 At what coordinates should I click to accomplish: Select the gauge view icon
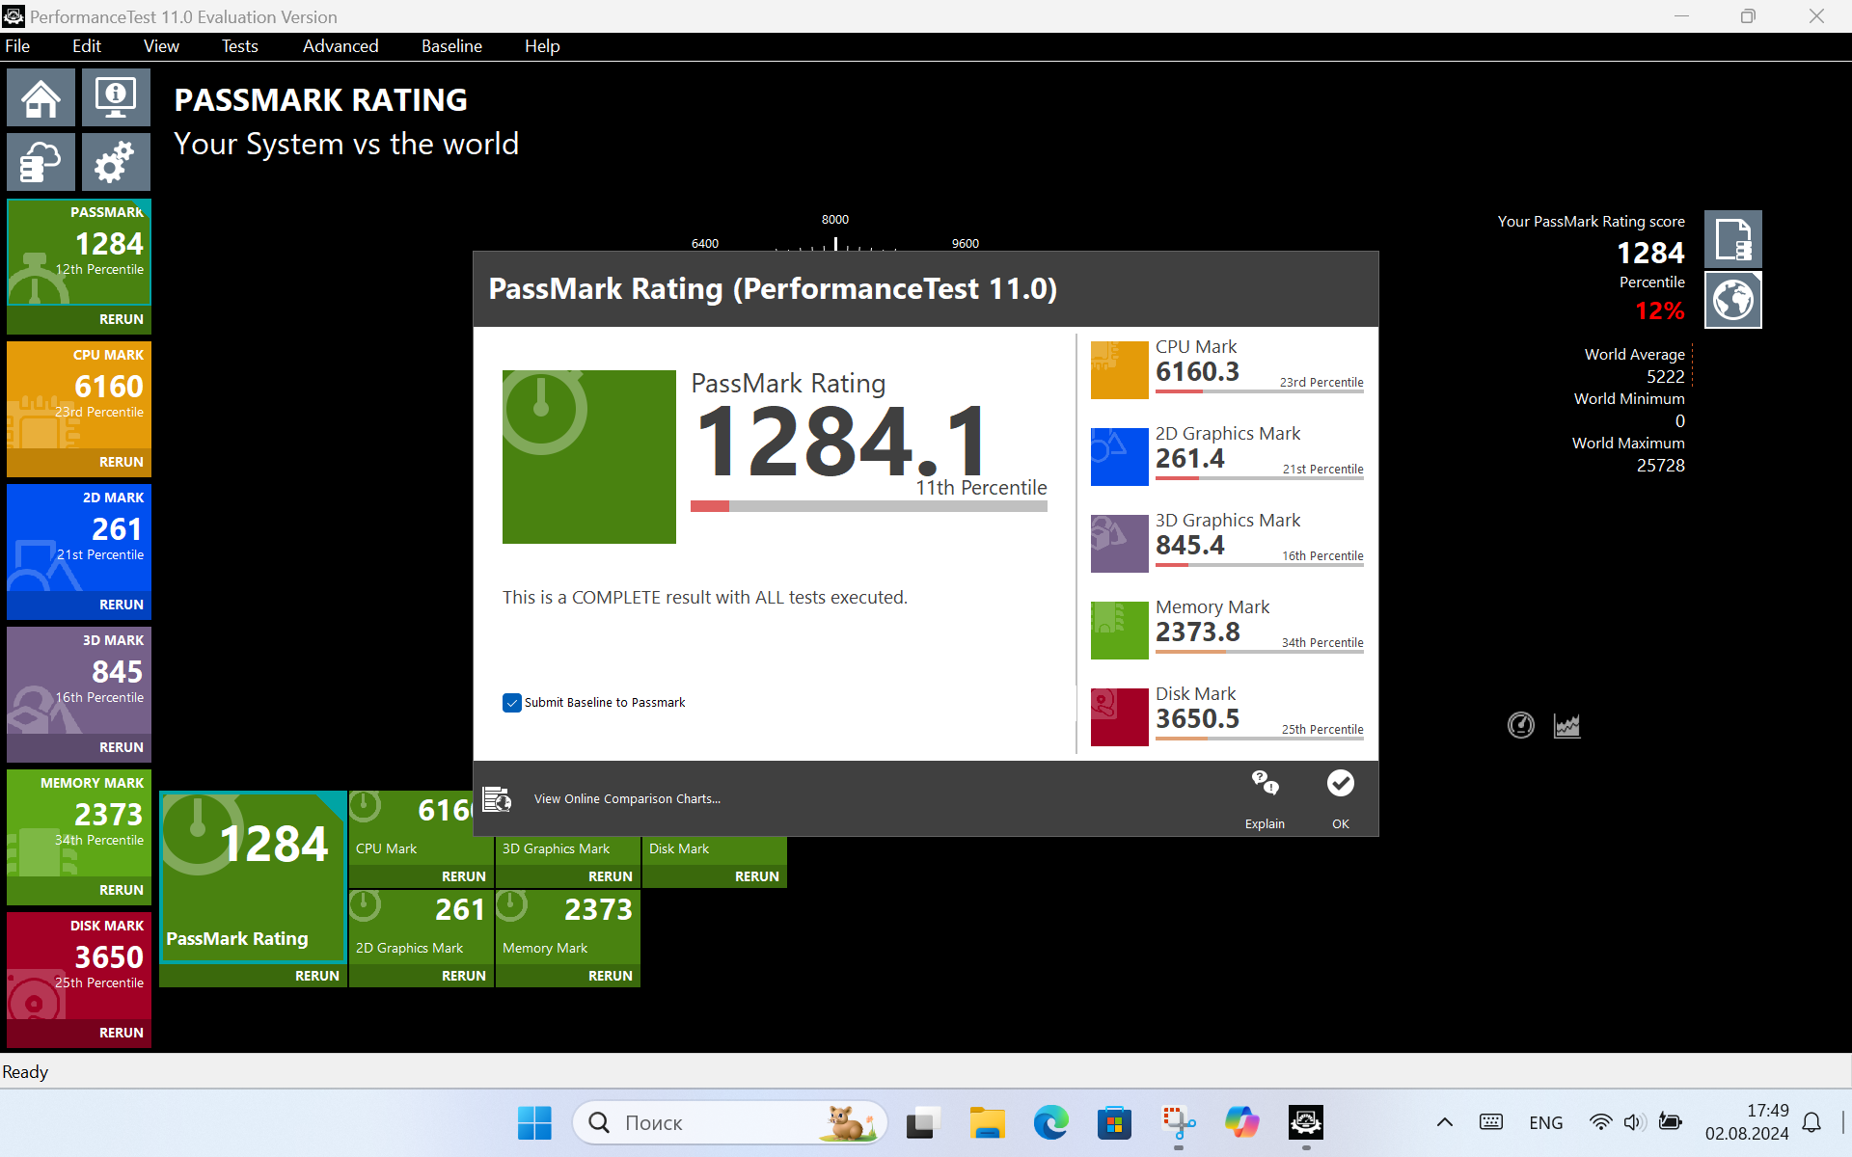click(1521, 725)
